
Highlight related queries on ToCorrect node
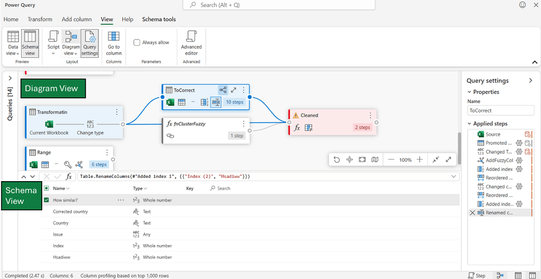click(223, 90)
